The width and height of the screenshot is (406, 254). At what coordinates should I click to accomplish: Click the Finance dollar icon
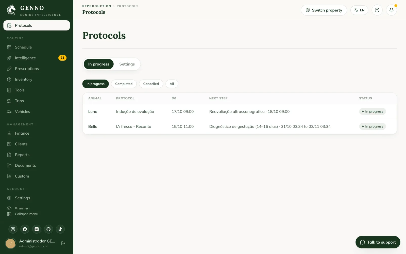click(9, 133)
